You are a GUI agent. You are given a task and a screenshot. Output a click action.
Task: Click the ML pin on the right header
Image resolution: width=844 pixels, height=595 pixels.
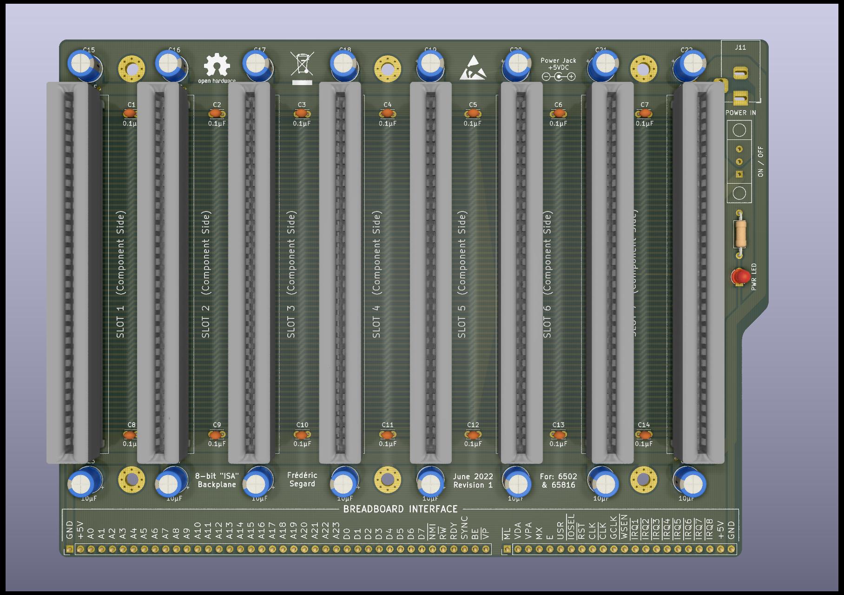(x=507, y=549)
